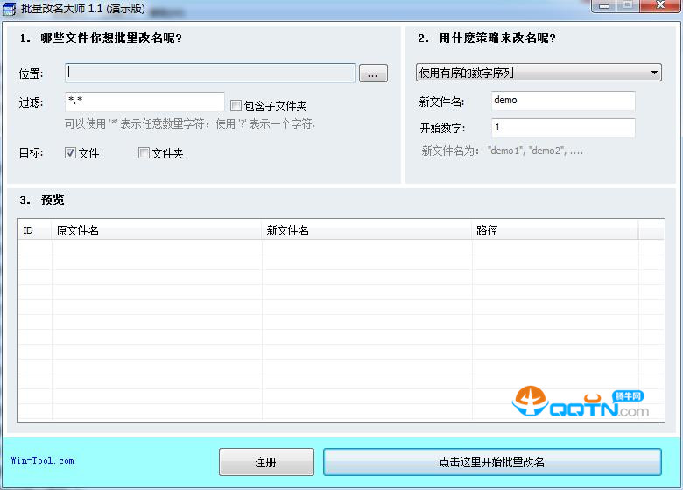
Task: Open the folder browse "..." button
Action: tap(372, 73)
